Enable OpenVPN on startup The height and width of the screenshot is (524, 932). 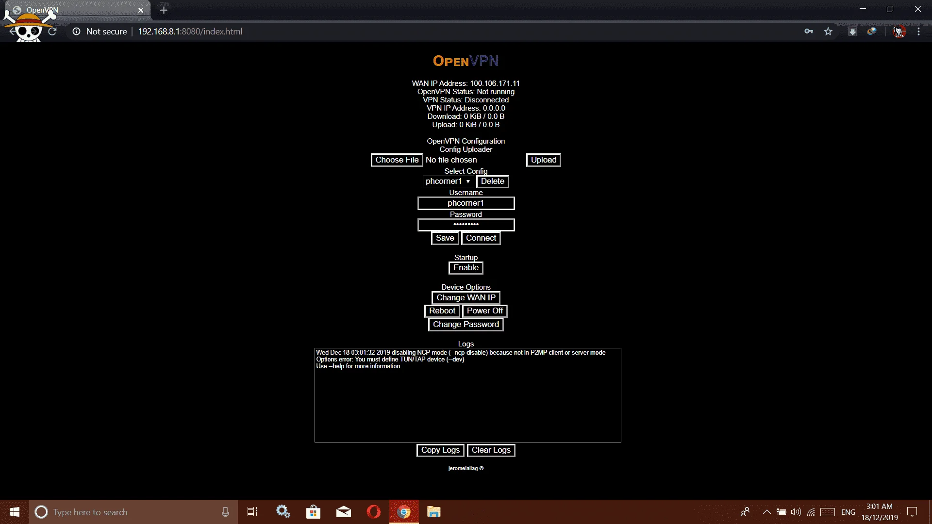click(466, 268)
